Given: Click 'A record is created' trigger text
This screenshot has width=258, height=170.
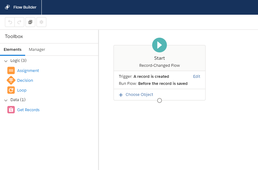Looking at the screenshot, I should click(151, 76).
